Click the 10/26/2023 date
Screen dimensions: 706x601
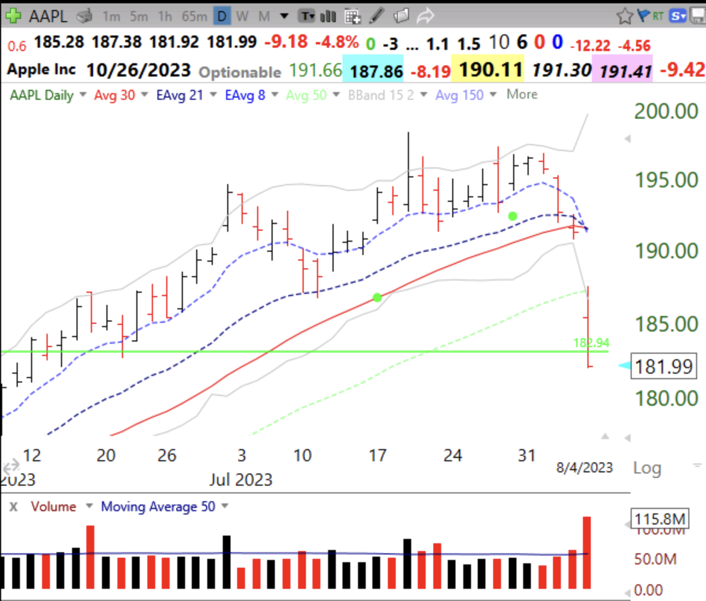pyautogui.click(x=139, y=70)
